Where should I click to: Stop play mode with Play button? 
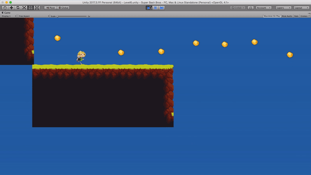(149, 8)
